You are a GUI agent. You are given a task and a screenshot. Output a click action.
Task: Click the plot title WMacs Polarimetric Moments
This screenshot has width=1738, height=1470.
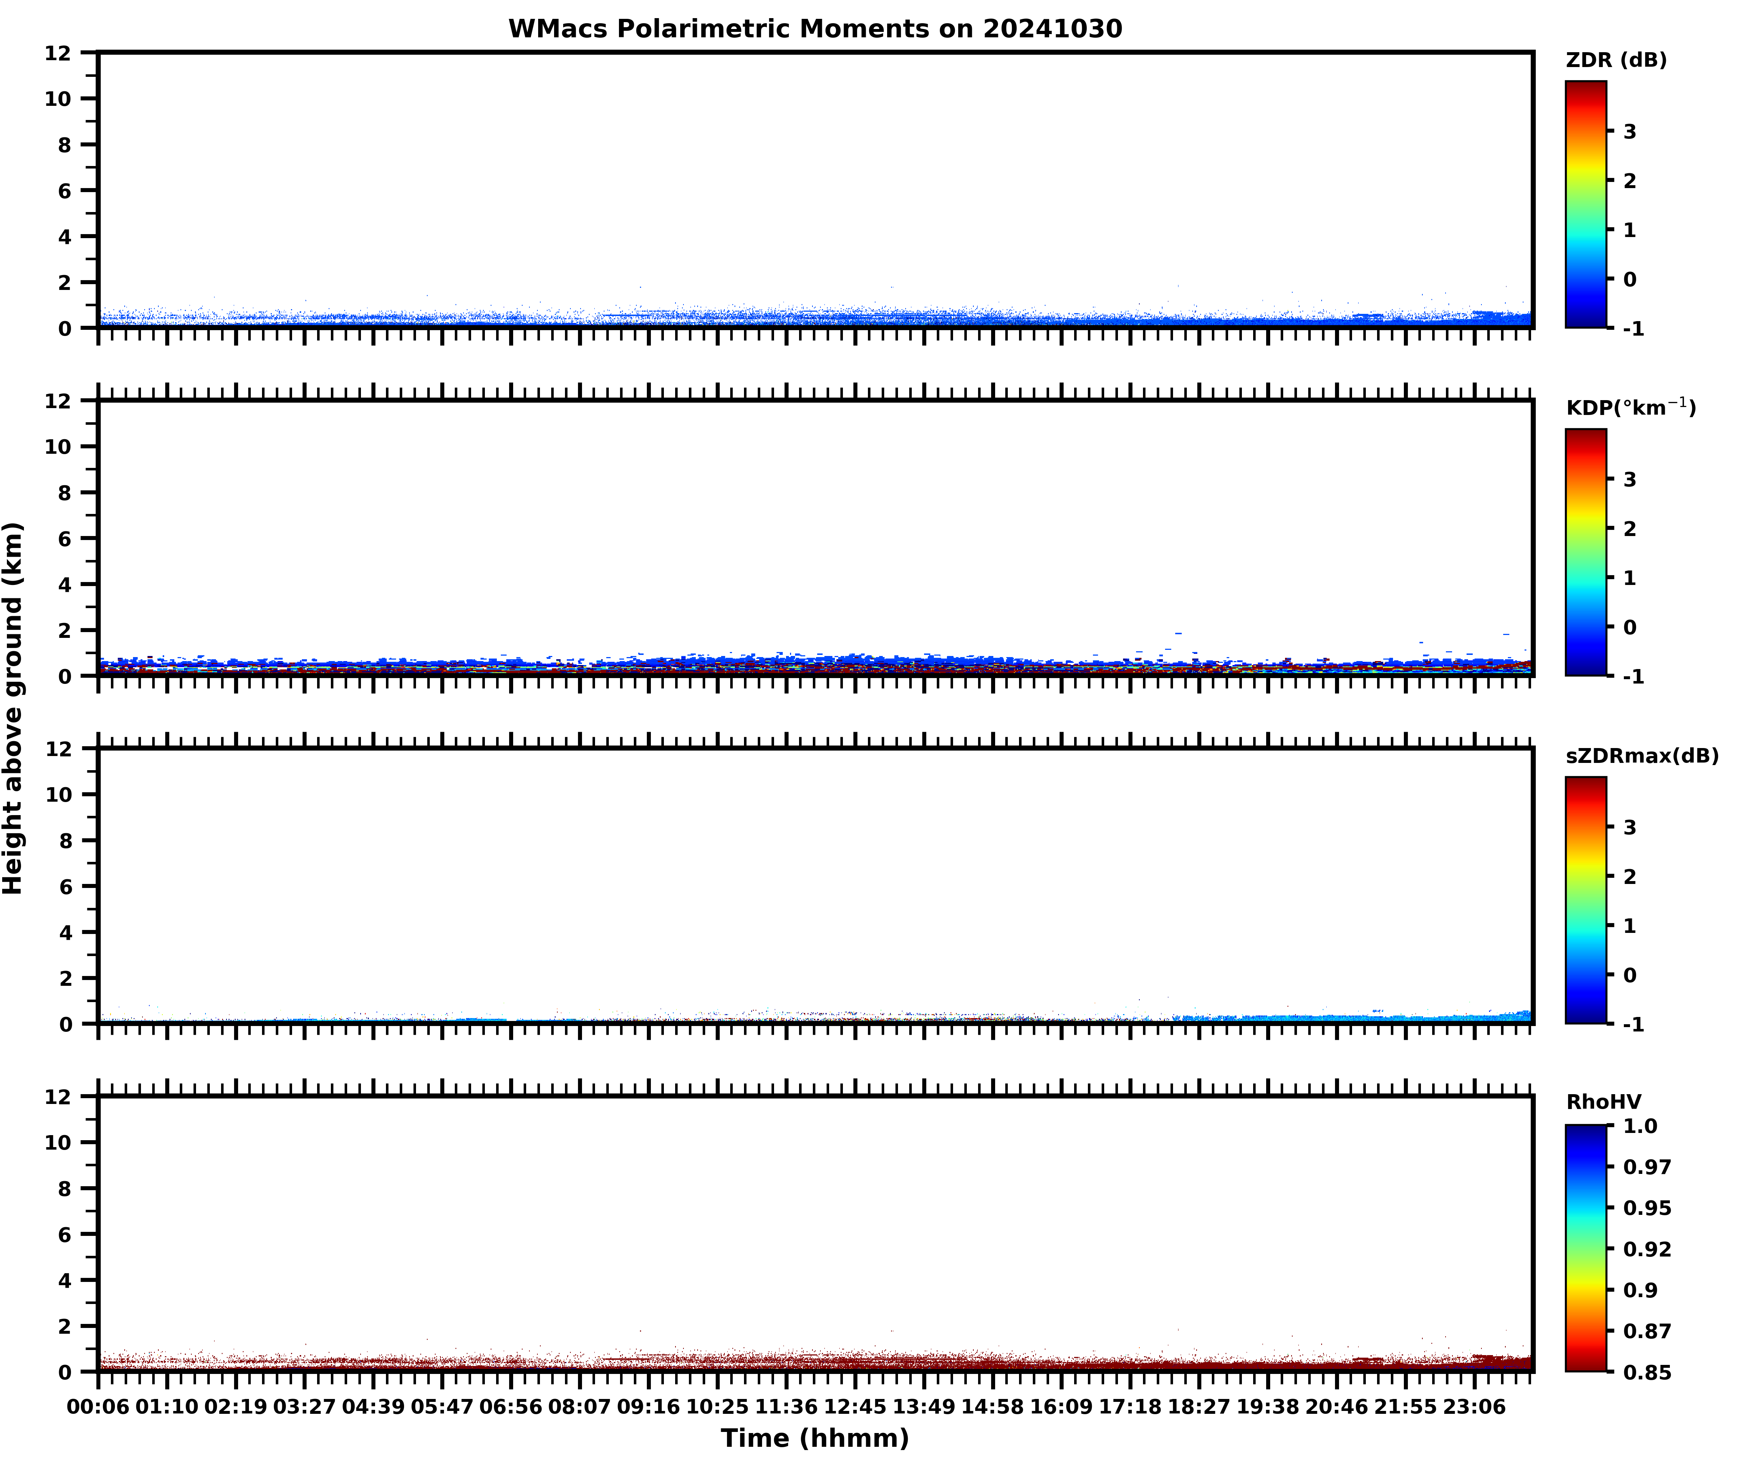pos(815,29)
